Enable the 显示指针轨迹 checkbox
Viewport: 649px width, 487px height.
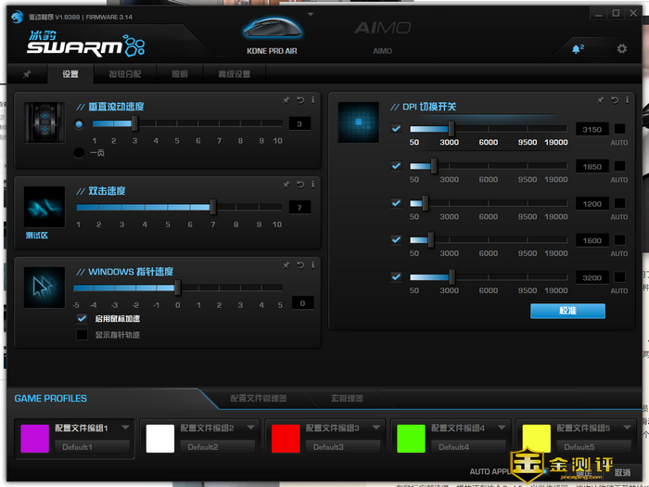82,335
